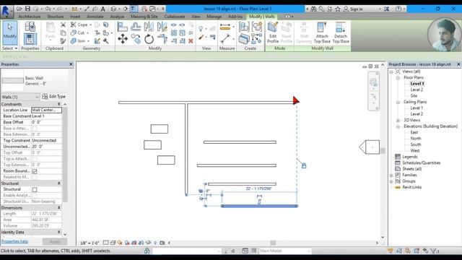Open the Structure ribbon tab
The image size is (462, 260).
[55, 17]
